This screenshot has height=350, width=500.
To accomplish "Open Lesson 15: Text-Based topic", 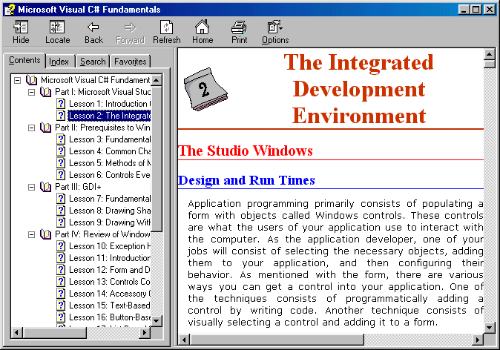I will coord(110,306).
